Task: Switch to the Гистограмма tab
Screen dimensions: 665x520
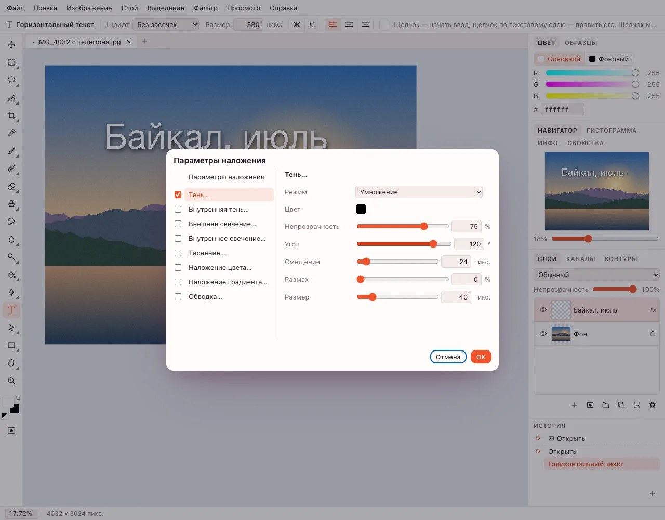Action: [611, 130]
